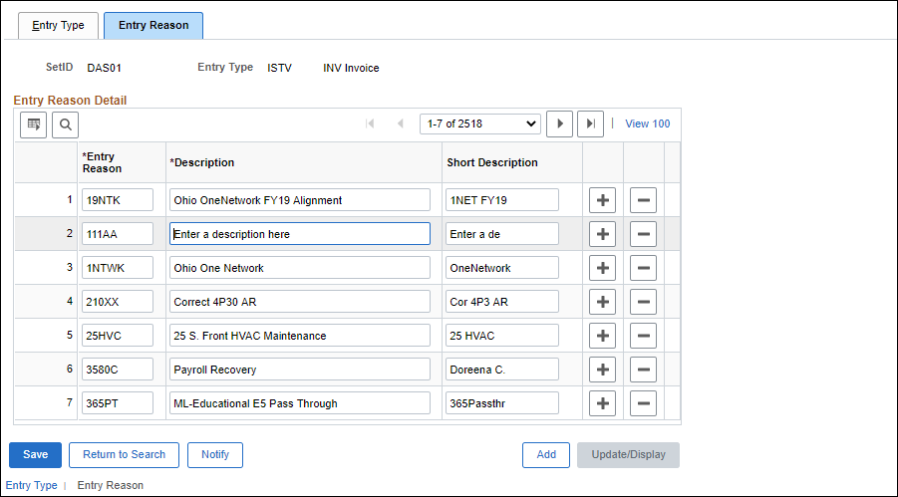Click the magnifier Find icon in grid
The height and width of the screenshot is (497, 898).
pyautogui.click(x=66, y=124)
